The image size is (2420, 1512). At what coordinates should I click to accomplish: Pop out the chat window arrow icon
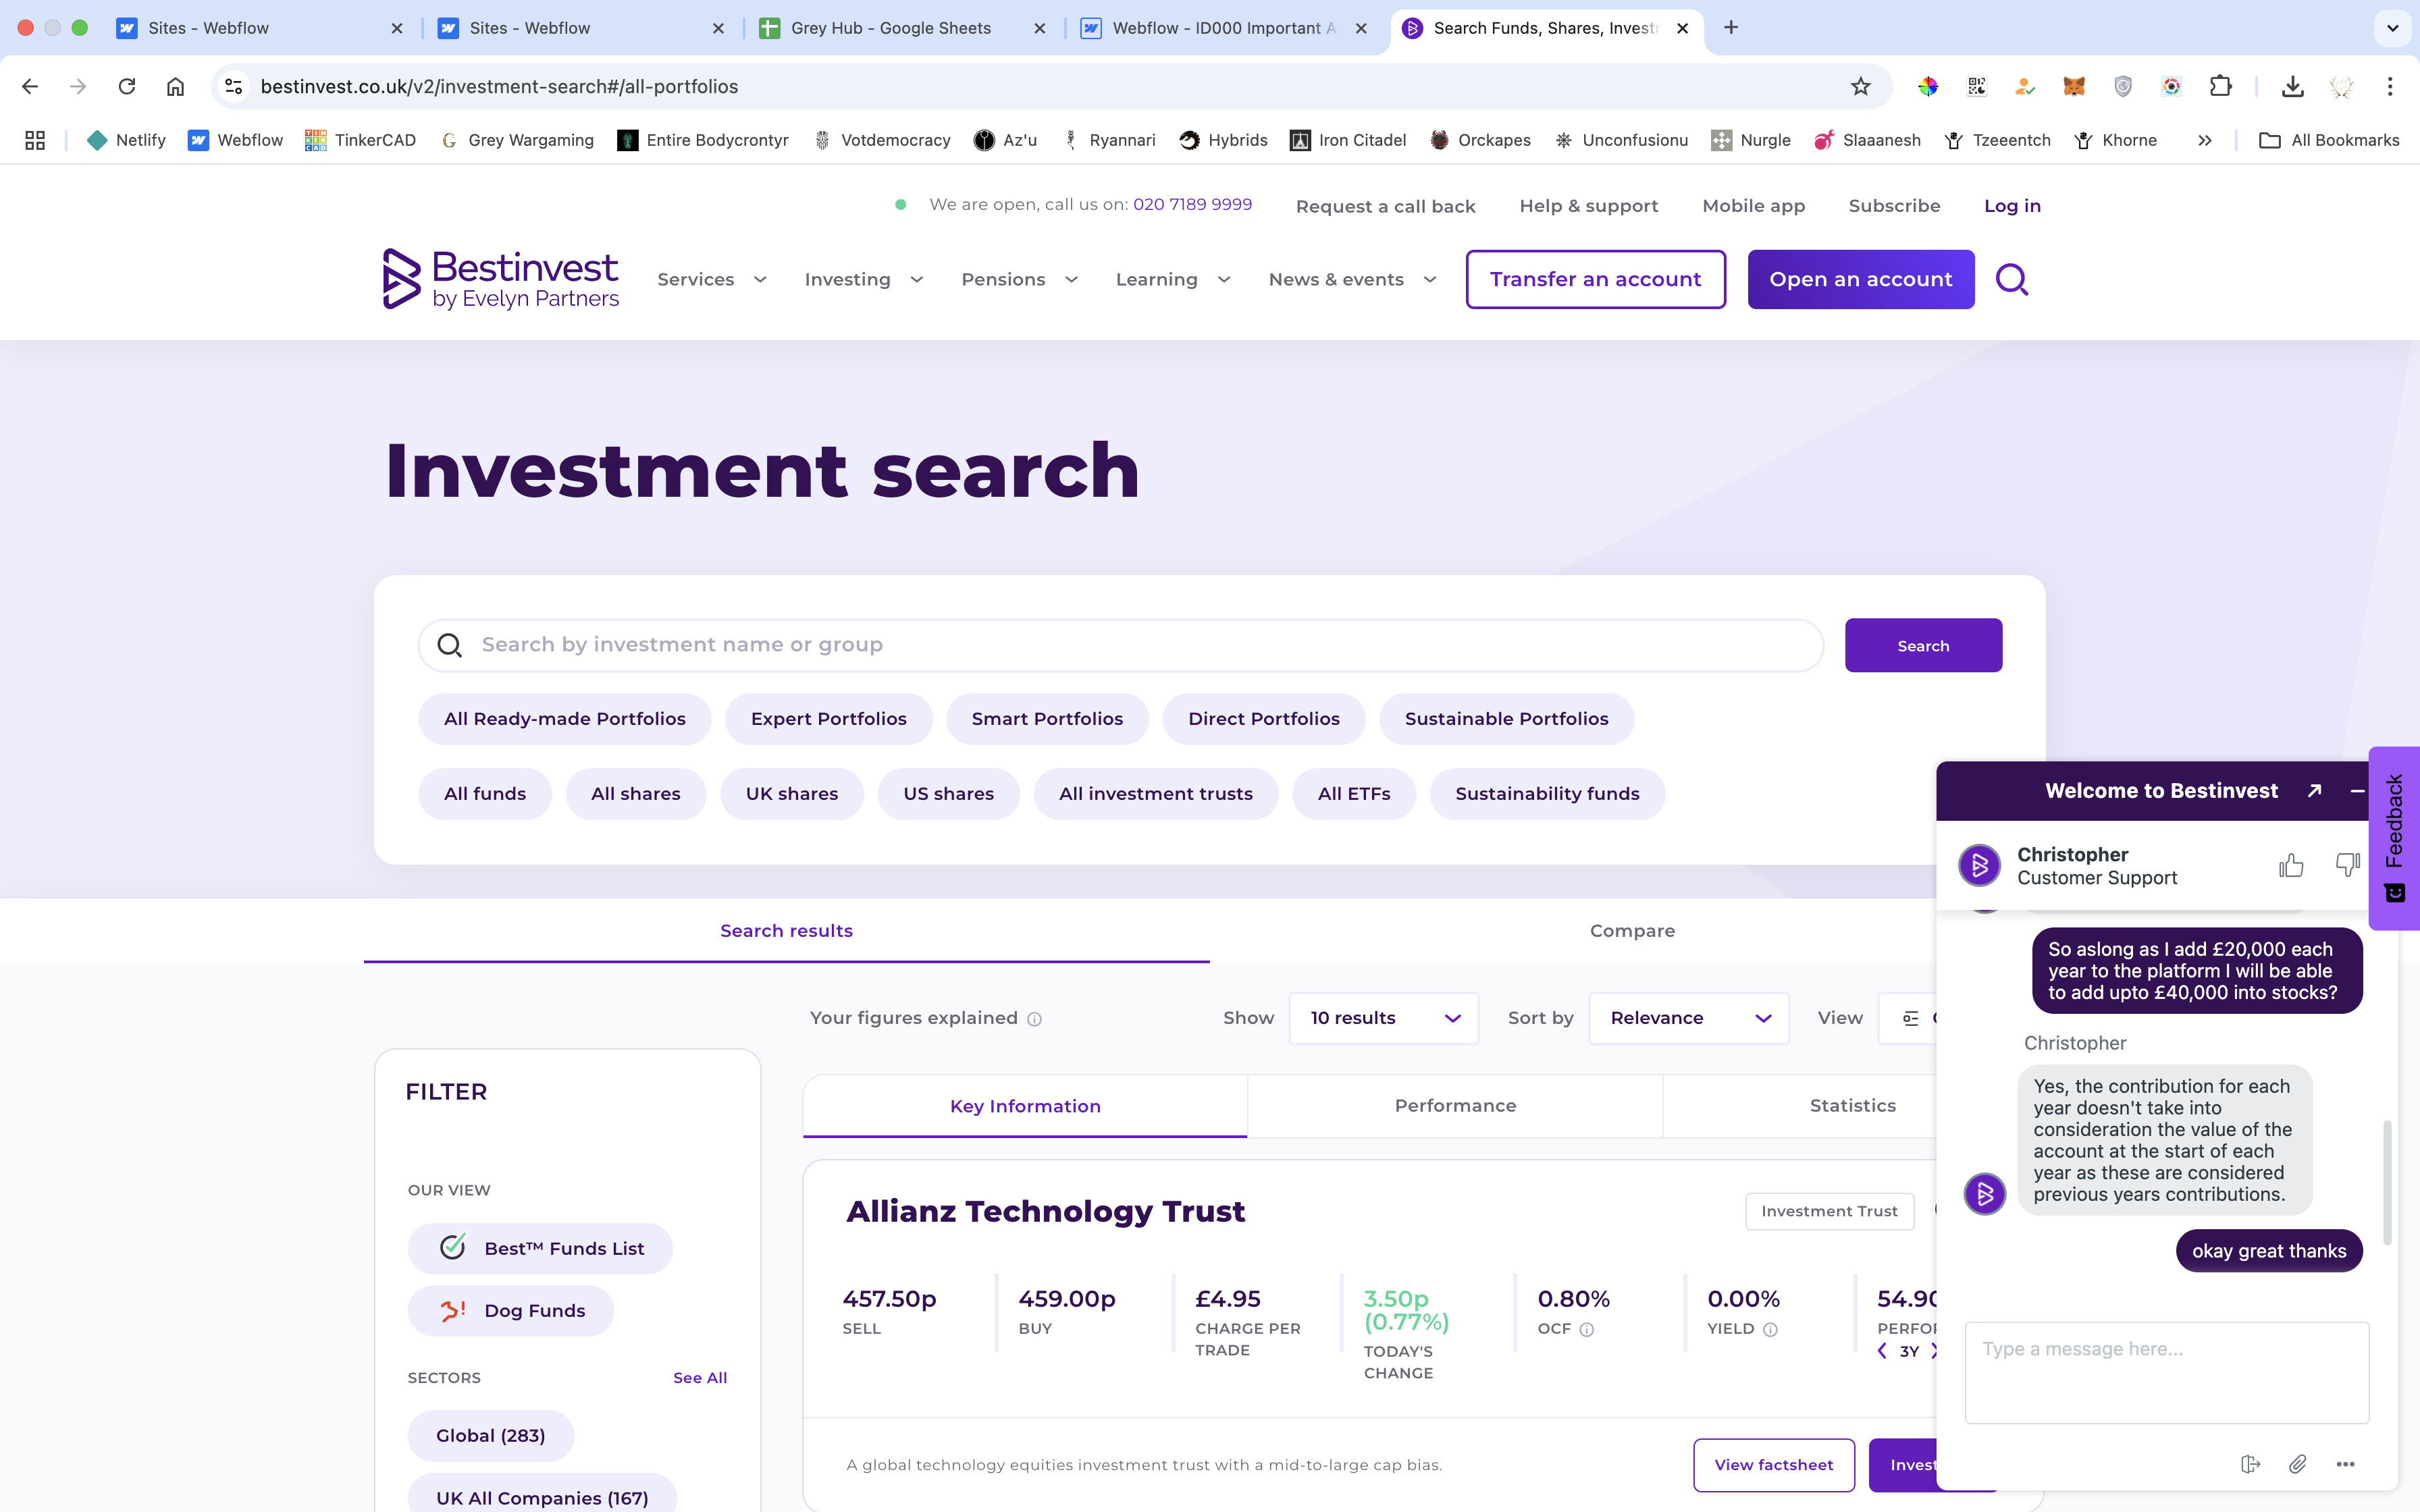point(2314,791)
